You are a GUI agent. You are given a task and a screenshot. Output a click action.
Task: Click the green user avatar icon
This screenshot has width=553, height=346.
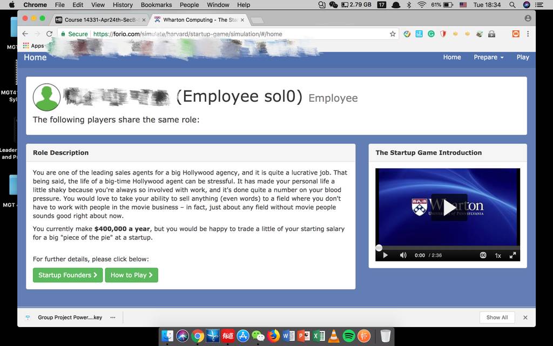pyautogui.click(x=46, y=97)
